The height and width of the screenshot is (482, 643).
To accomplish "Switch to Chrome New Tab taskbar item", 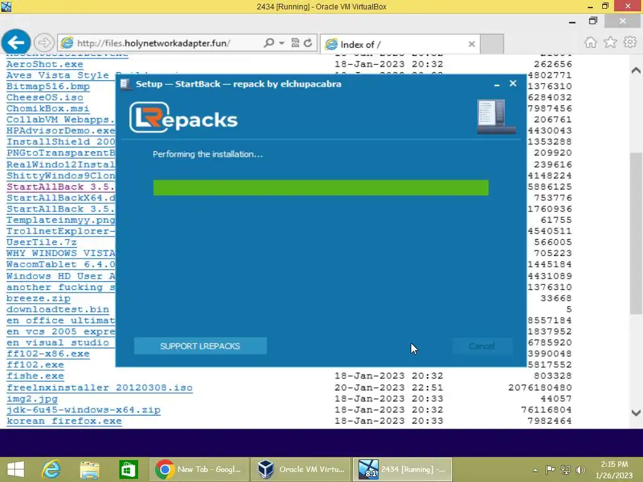I will pos(199,469).
